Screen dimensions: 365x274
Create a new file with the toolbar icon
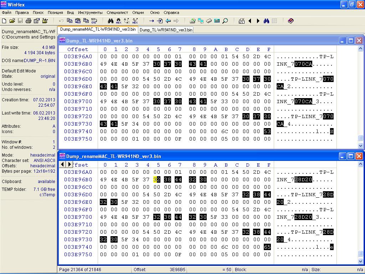(4, 21)
